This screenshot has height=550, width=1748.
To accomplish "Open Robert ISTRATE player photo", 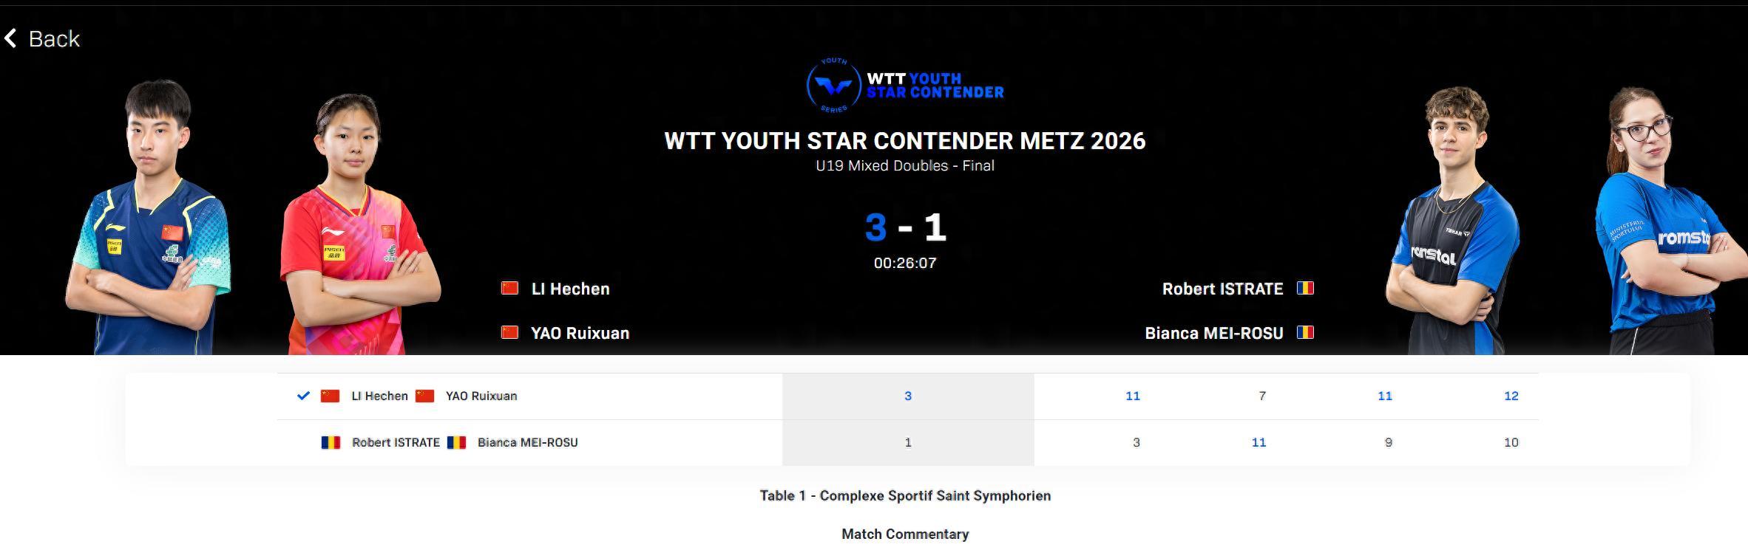I will point(1453,221).
